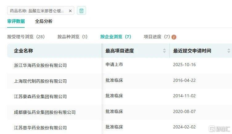
Task: Open 成都康弘药业集团股份有限公司 details
Action: (x=45, y=112)
